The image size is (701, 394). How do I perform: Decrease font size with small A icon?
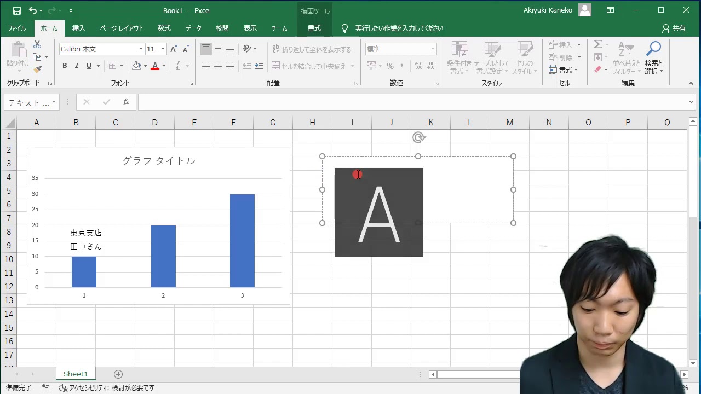click(186, 49)
